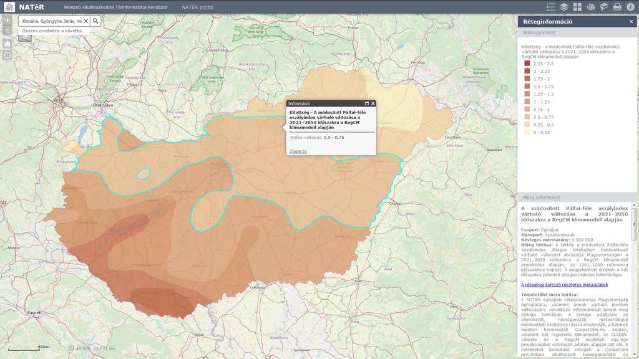The width and height of the screenshot is (639, 359).
Task: Click the 'Csoport: Éghajlat' metadata line
Action: click(540, 230)
